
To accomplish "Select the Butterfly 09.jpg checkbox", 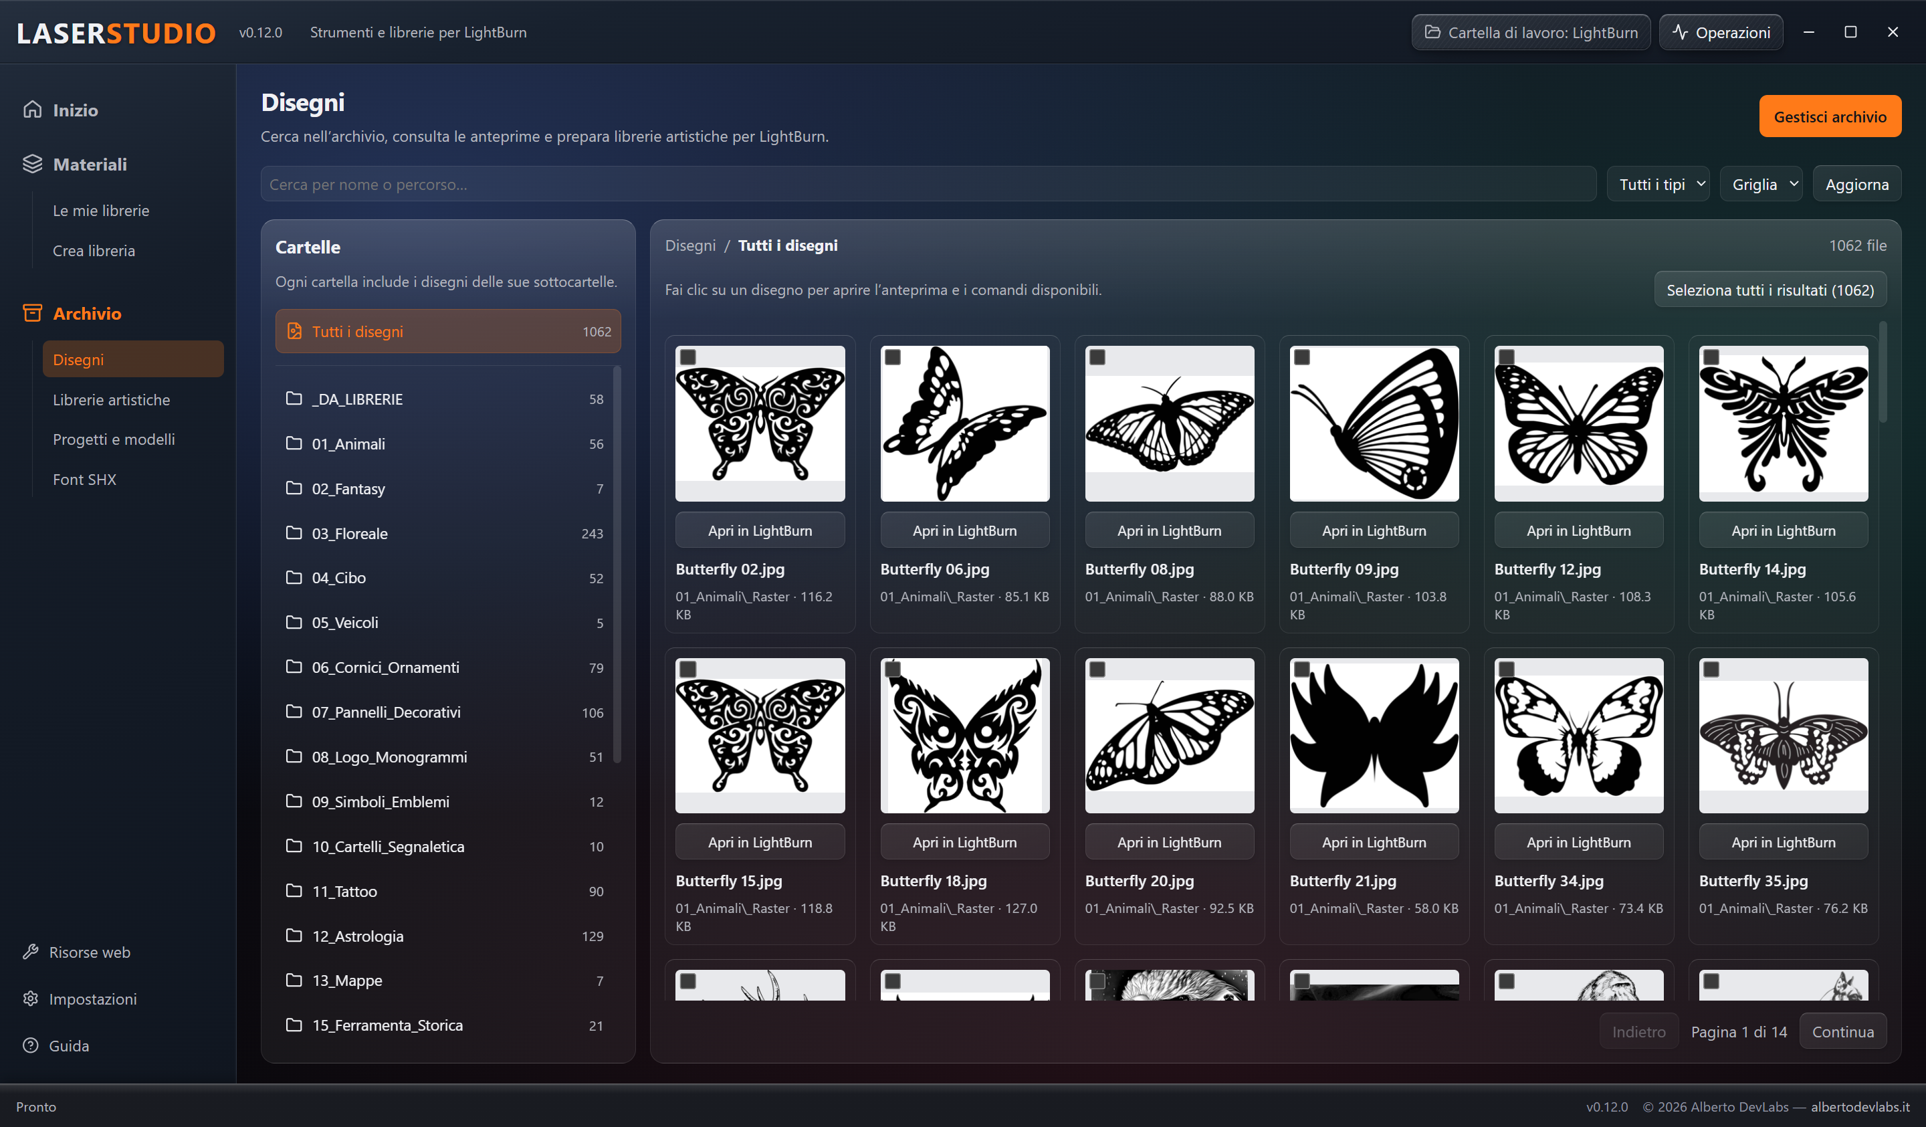I will (1302, 357).
